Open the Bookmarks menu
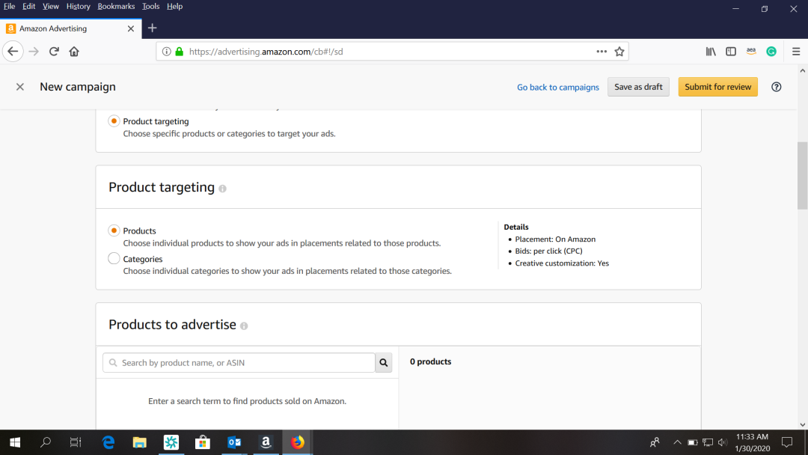Image resolution: width=808 pixels, height=455 pixels. click(116, 6)
